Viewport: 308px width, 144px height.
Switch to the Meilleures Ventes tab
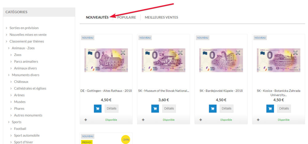(161, 17)
